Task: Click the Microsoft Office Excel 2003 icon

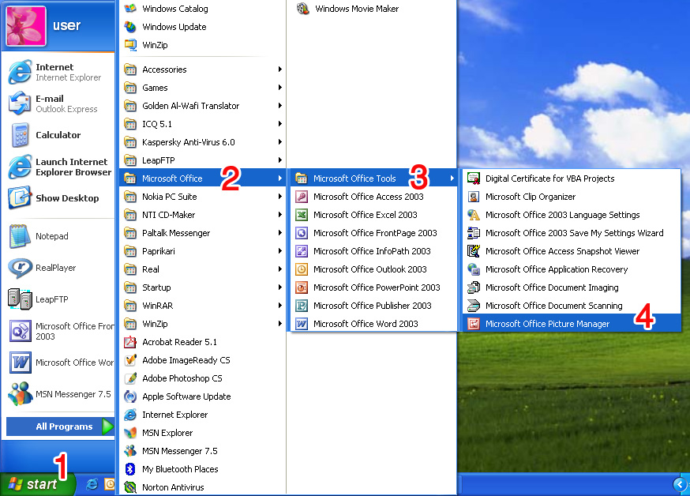Action: (302, 215)
